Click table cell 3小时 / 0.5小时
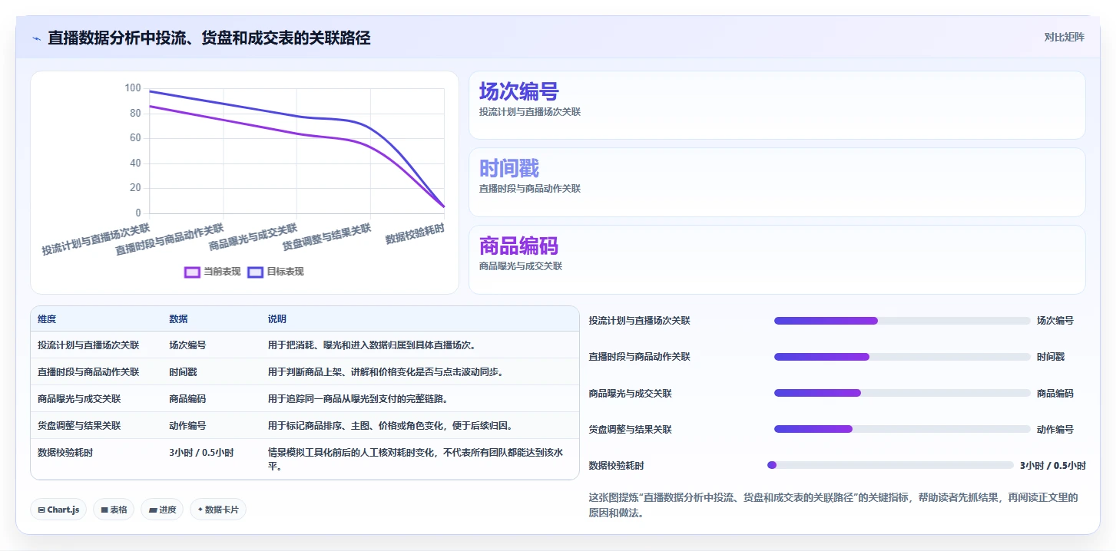 (201, 453)
